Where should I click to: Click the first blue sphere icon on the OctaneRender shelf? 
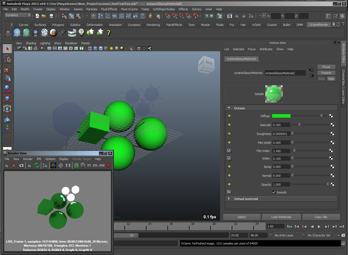17,33
